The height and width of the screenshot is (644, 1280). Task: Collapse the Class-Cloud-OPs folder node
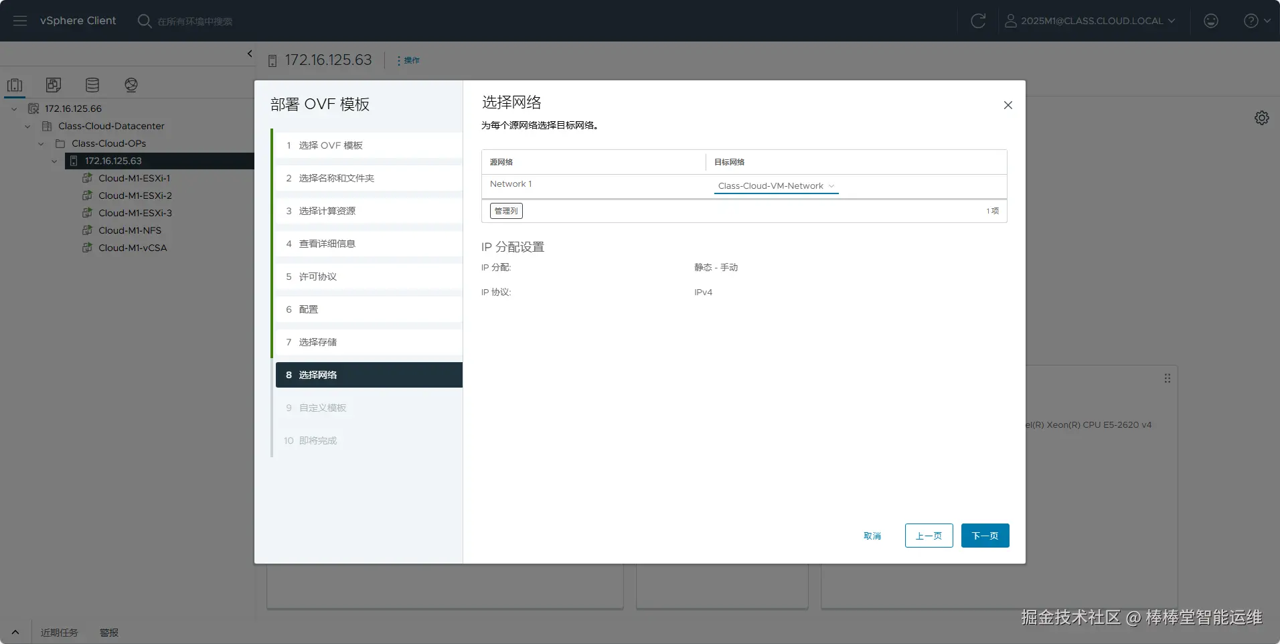41,143
